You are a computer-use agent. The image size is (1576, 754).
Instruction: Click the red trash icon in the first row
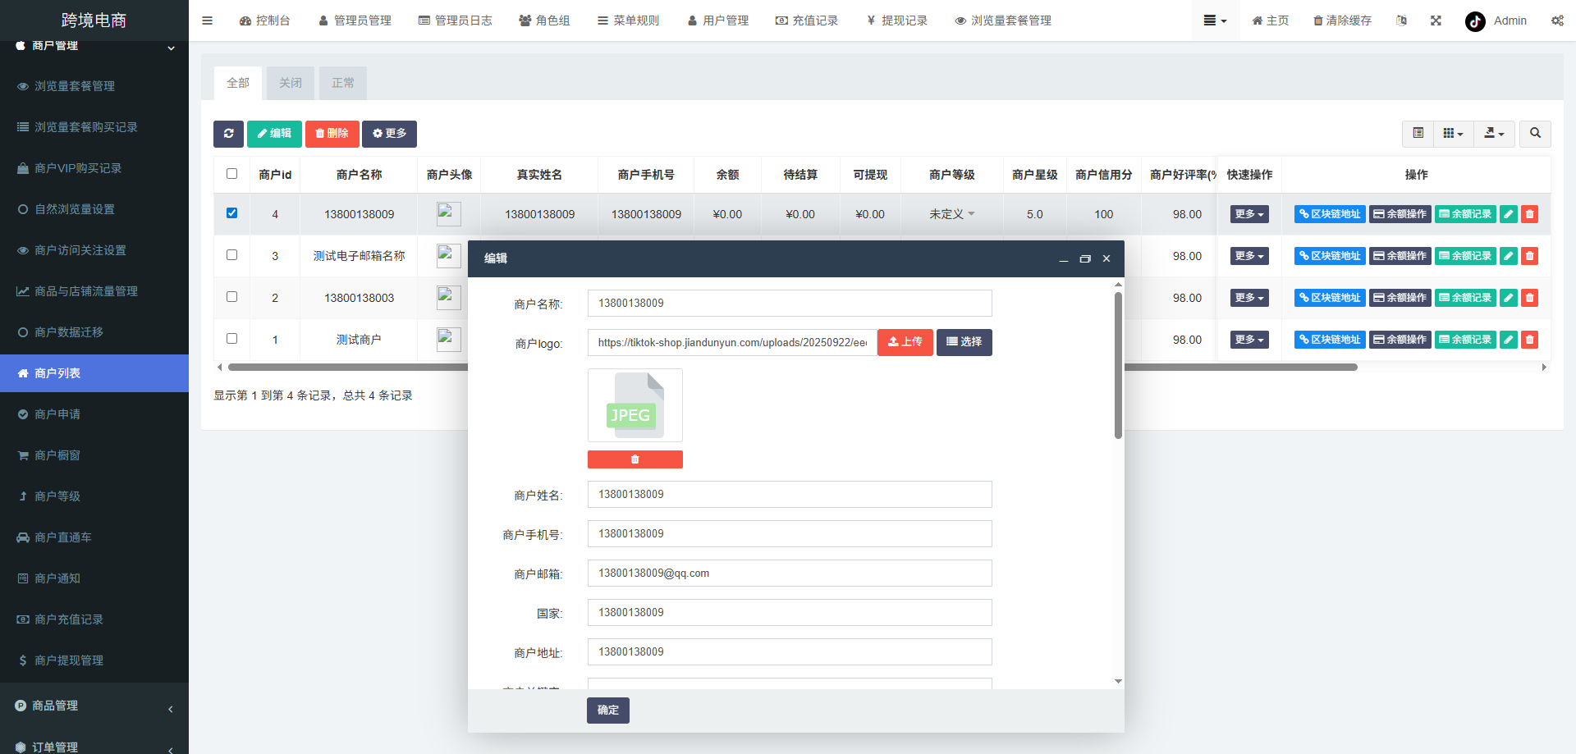(x=1529, y=213)
